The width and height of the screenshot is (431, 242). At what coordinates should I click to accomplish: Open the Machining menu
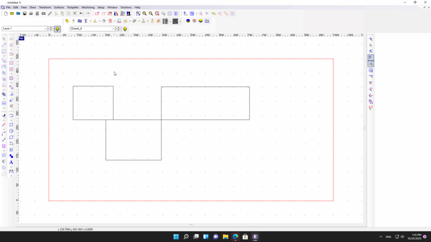point(88,8)
